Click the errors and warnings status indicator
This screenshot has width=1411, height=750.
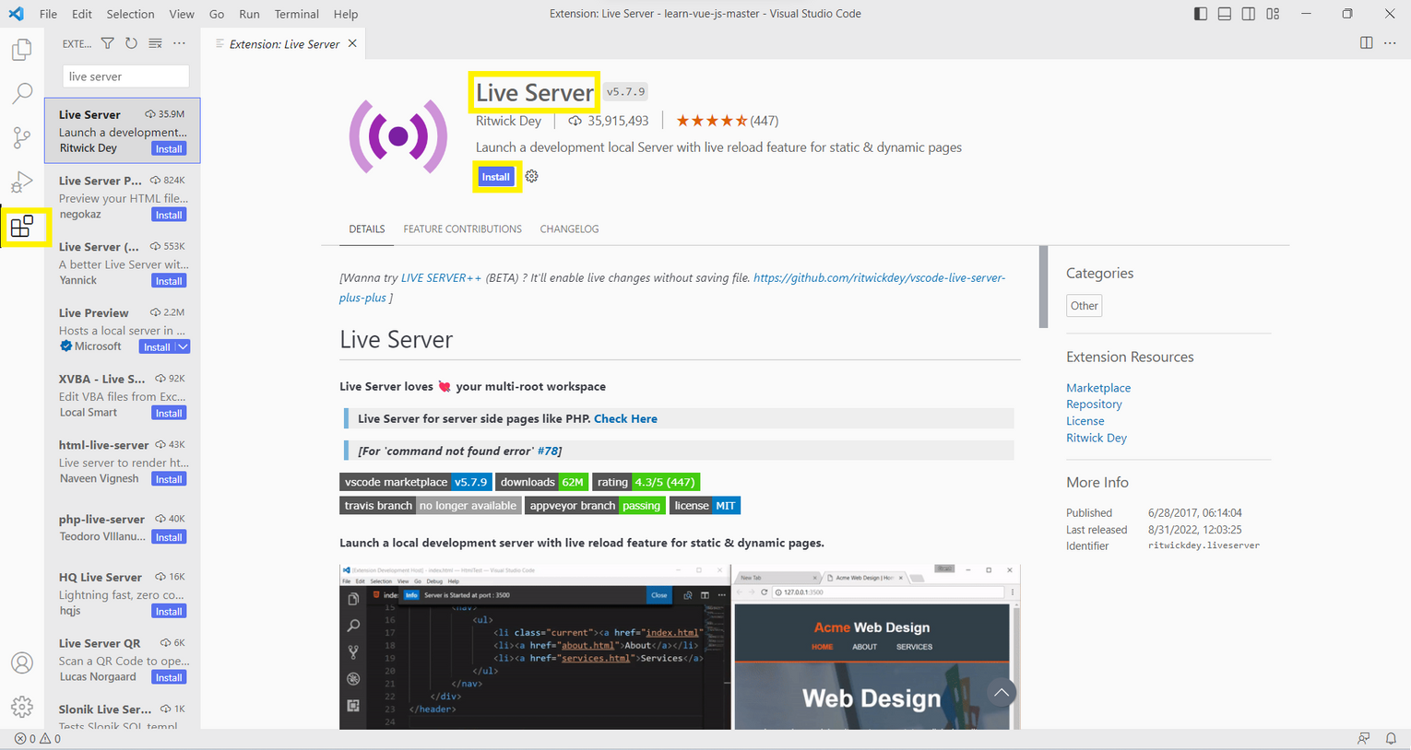coord(38,739)
